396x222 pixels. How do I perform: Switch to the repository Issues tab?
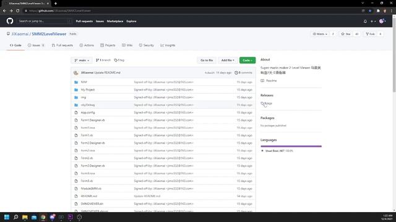coord(36,45)
